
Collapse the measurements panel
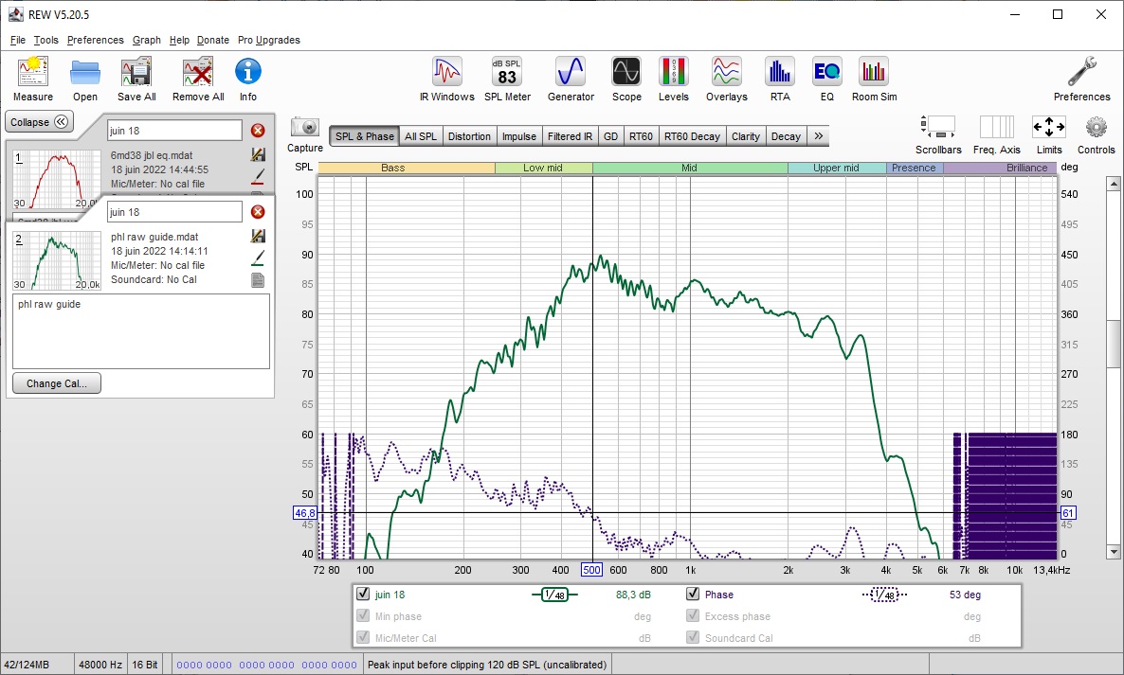point(39,122)
